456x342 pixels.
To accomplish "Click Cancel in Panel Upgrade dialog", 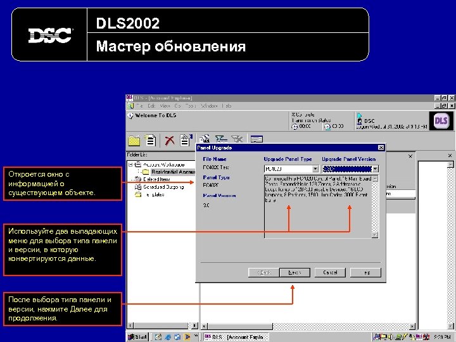I will pos(330,272).
